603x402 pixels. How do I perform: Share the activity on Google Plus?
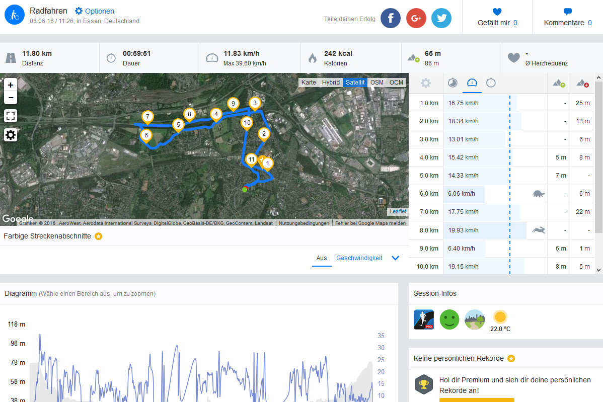416,18
